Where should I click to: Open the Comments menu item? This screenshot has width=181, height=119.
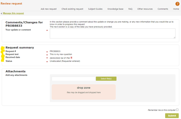point(163,9)
